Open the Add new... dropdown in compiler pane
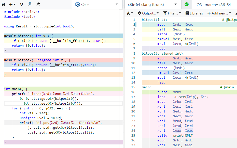This screenshot has height=148, width=237. pyautogui.click(x=219, y=13)
